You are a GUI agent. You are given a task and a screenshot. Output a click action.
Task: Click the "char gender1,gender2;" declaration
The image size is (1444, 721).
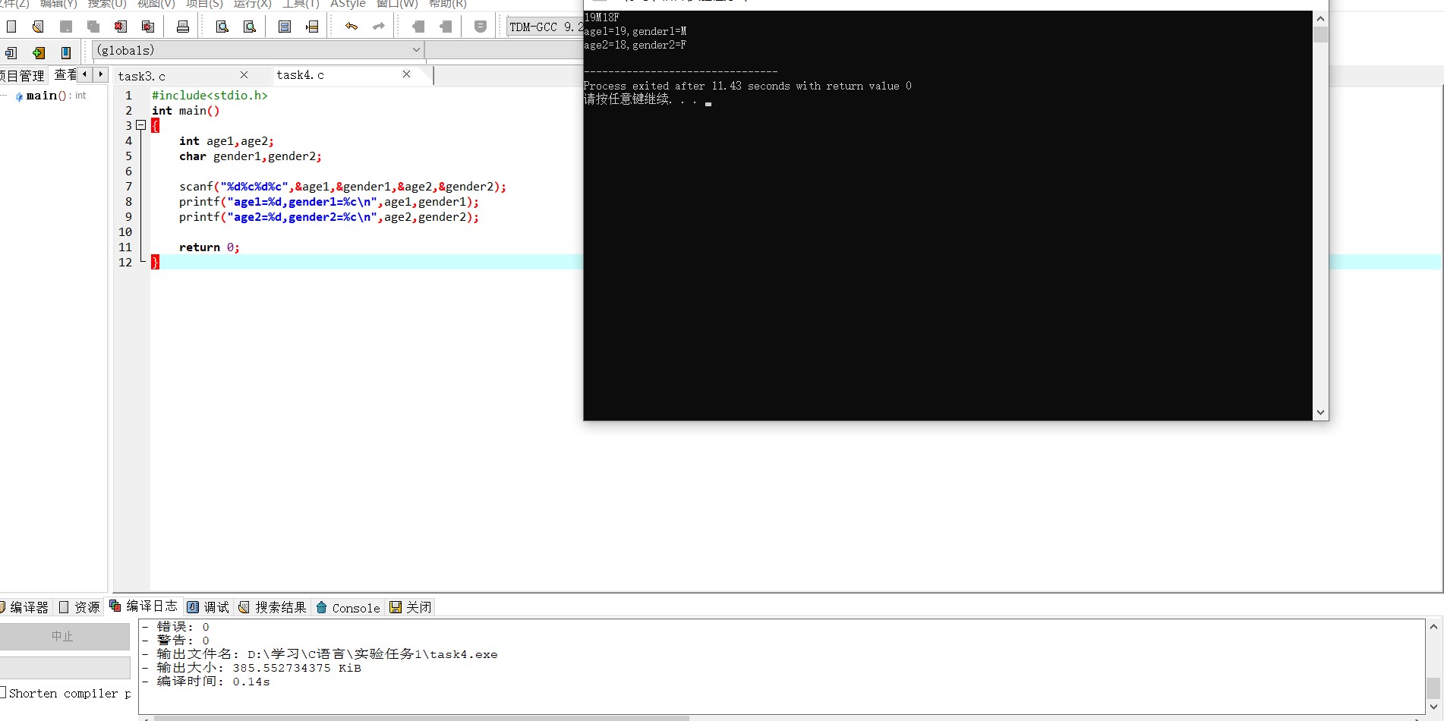click(x=251, y=156)
